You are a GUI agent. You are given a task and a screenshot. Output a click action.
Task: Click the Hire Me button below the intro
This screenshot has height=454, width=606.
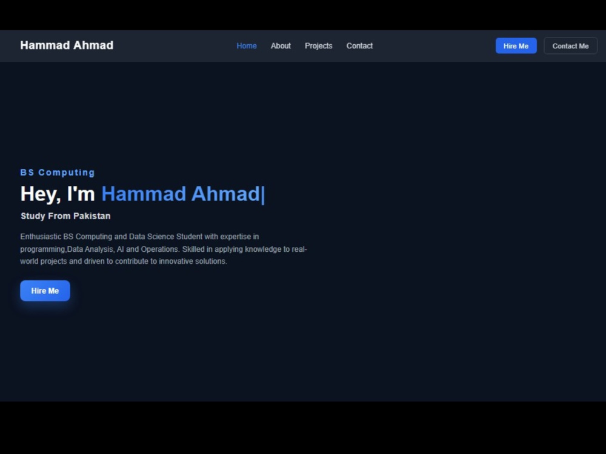(x=45, y=291)
